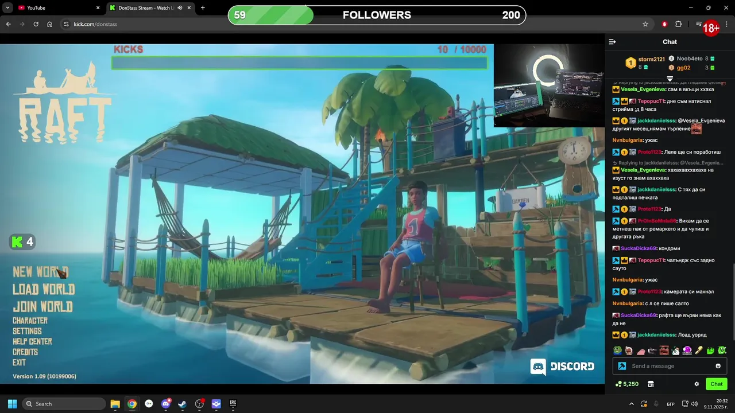
Task: Open SETTINGS in Raft menu
Action: point(27,331)
